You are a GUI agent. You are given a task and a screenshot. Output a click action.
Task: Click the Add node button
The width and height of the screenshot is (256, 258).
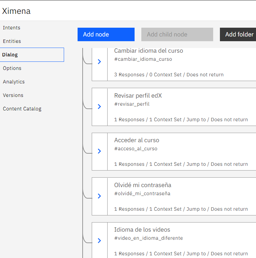106,34
